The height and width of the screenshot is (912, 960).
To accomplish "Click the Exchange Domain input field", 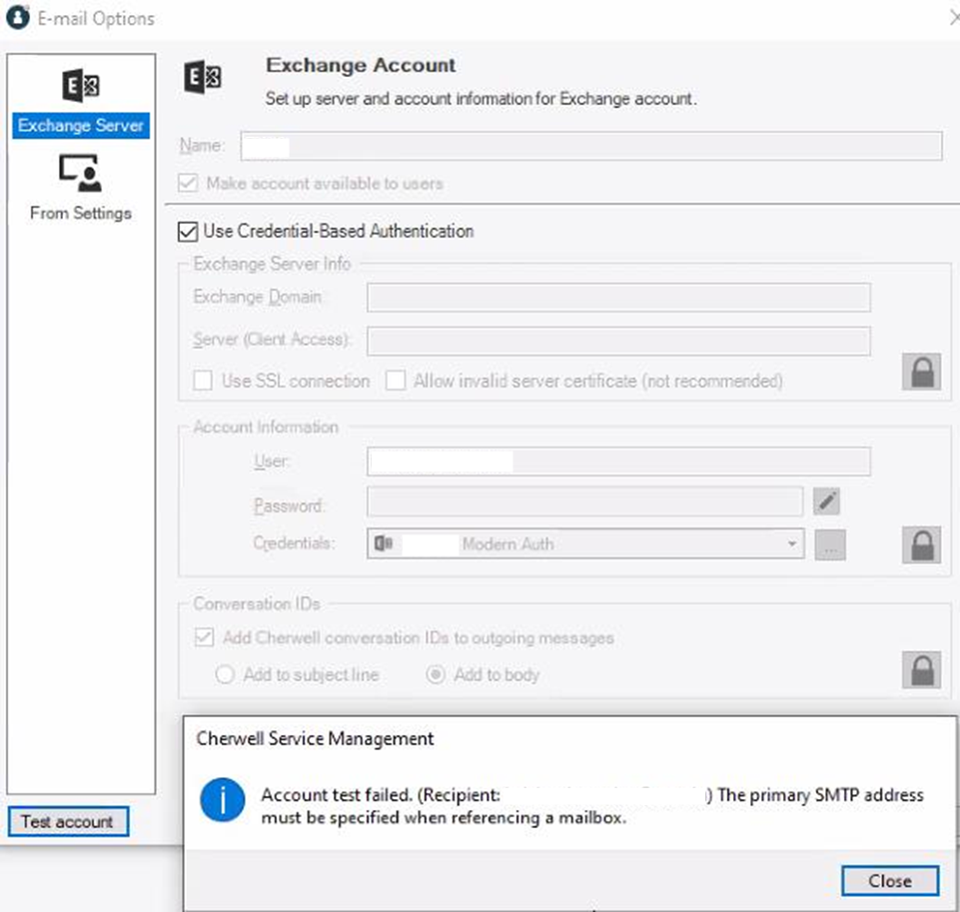I will (619, 297).
